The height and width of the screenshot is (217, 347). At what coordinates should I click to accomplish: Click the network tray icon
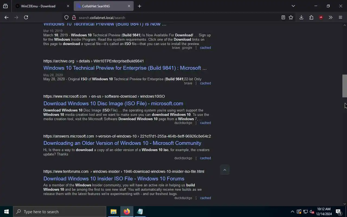[306, 212]
